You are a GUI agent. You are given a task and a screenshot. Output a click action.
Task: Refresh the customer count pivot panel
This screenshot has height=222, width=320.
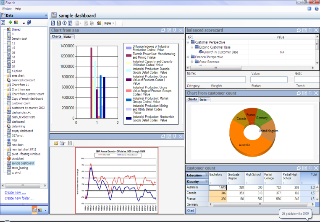(x=299, y=168)
